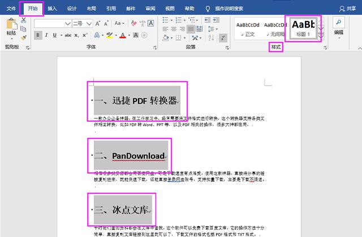Toggle strikethrough abc formatting
Image resolution: width=362 pixels, height=237 pixels.
pyautogui.click(x=68, y=35)
